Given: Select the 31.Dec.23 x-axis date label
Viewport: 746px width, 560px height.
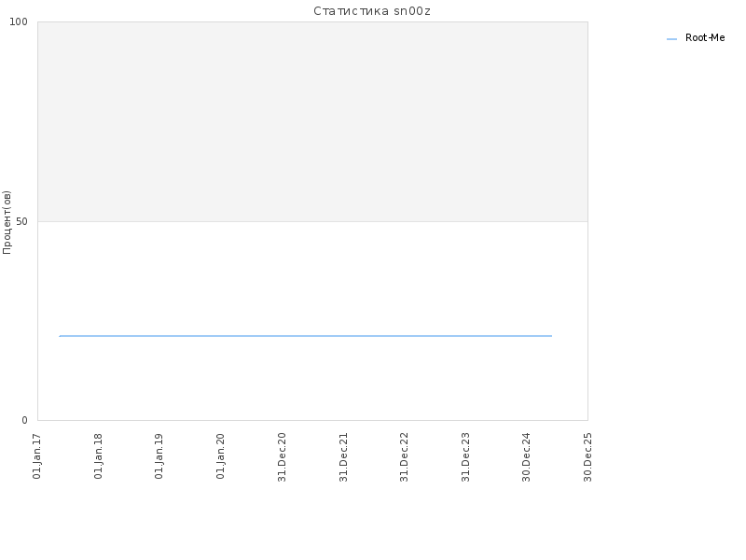Looking at the screenshot, I should (465, 456).
